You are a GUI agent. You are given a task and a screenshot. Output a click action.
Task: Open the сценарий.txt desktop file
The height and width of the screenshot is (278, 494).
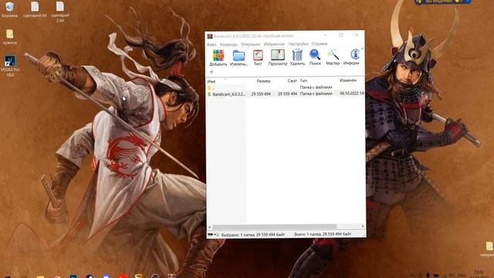(x=35, y=9)
